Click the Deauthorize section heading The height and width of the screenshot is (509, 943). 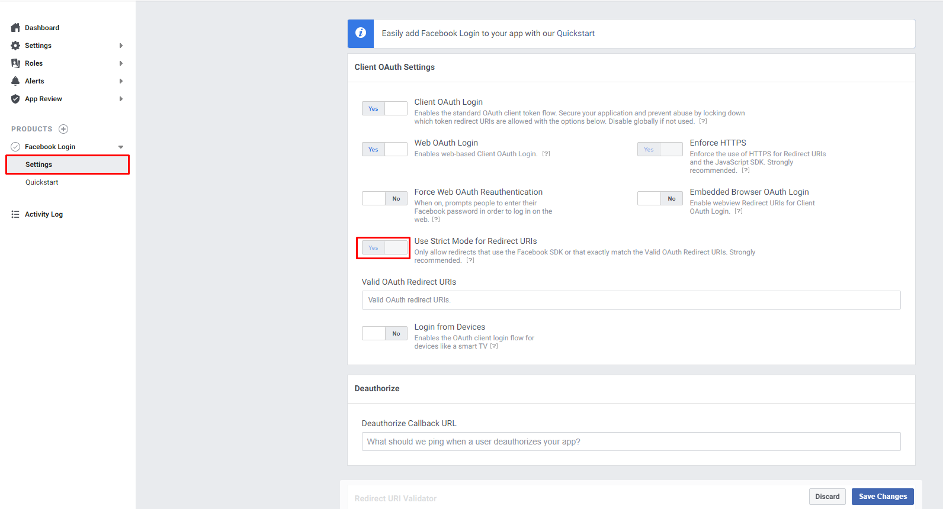(377, 388)
